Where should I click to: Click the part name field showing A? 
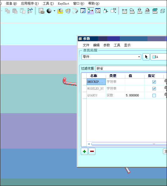coord(159,57)
